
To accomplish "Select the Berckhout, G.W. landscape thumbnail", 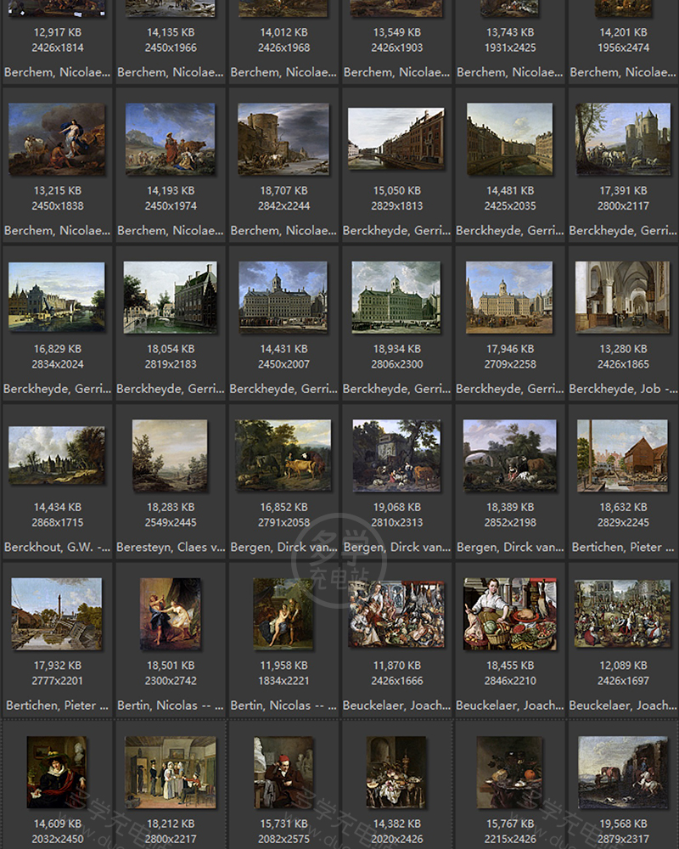I will [57, 456].
